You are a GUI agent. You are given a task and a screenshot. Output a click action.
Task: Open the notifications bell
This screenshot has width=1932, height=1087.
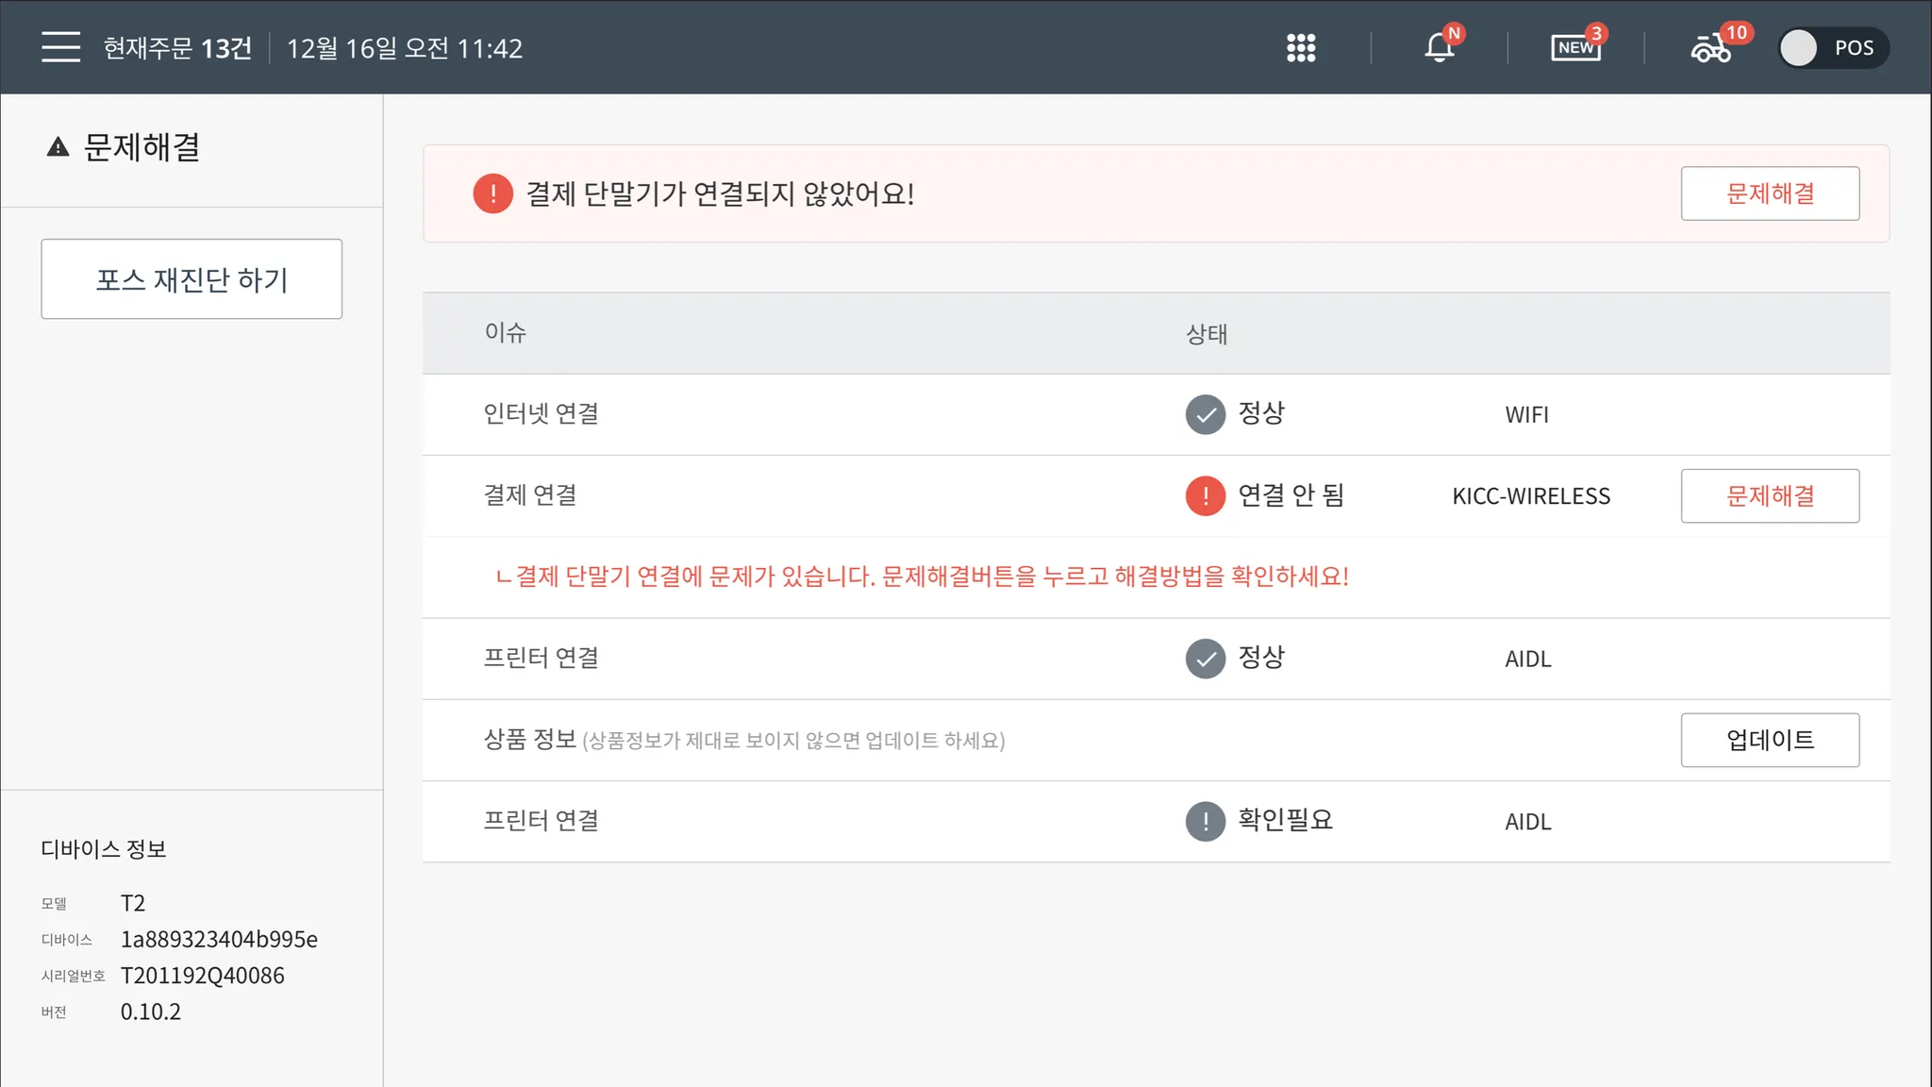[1440, 47]
